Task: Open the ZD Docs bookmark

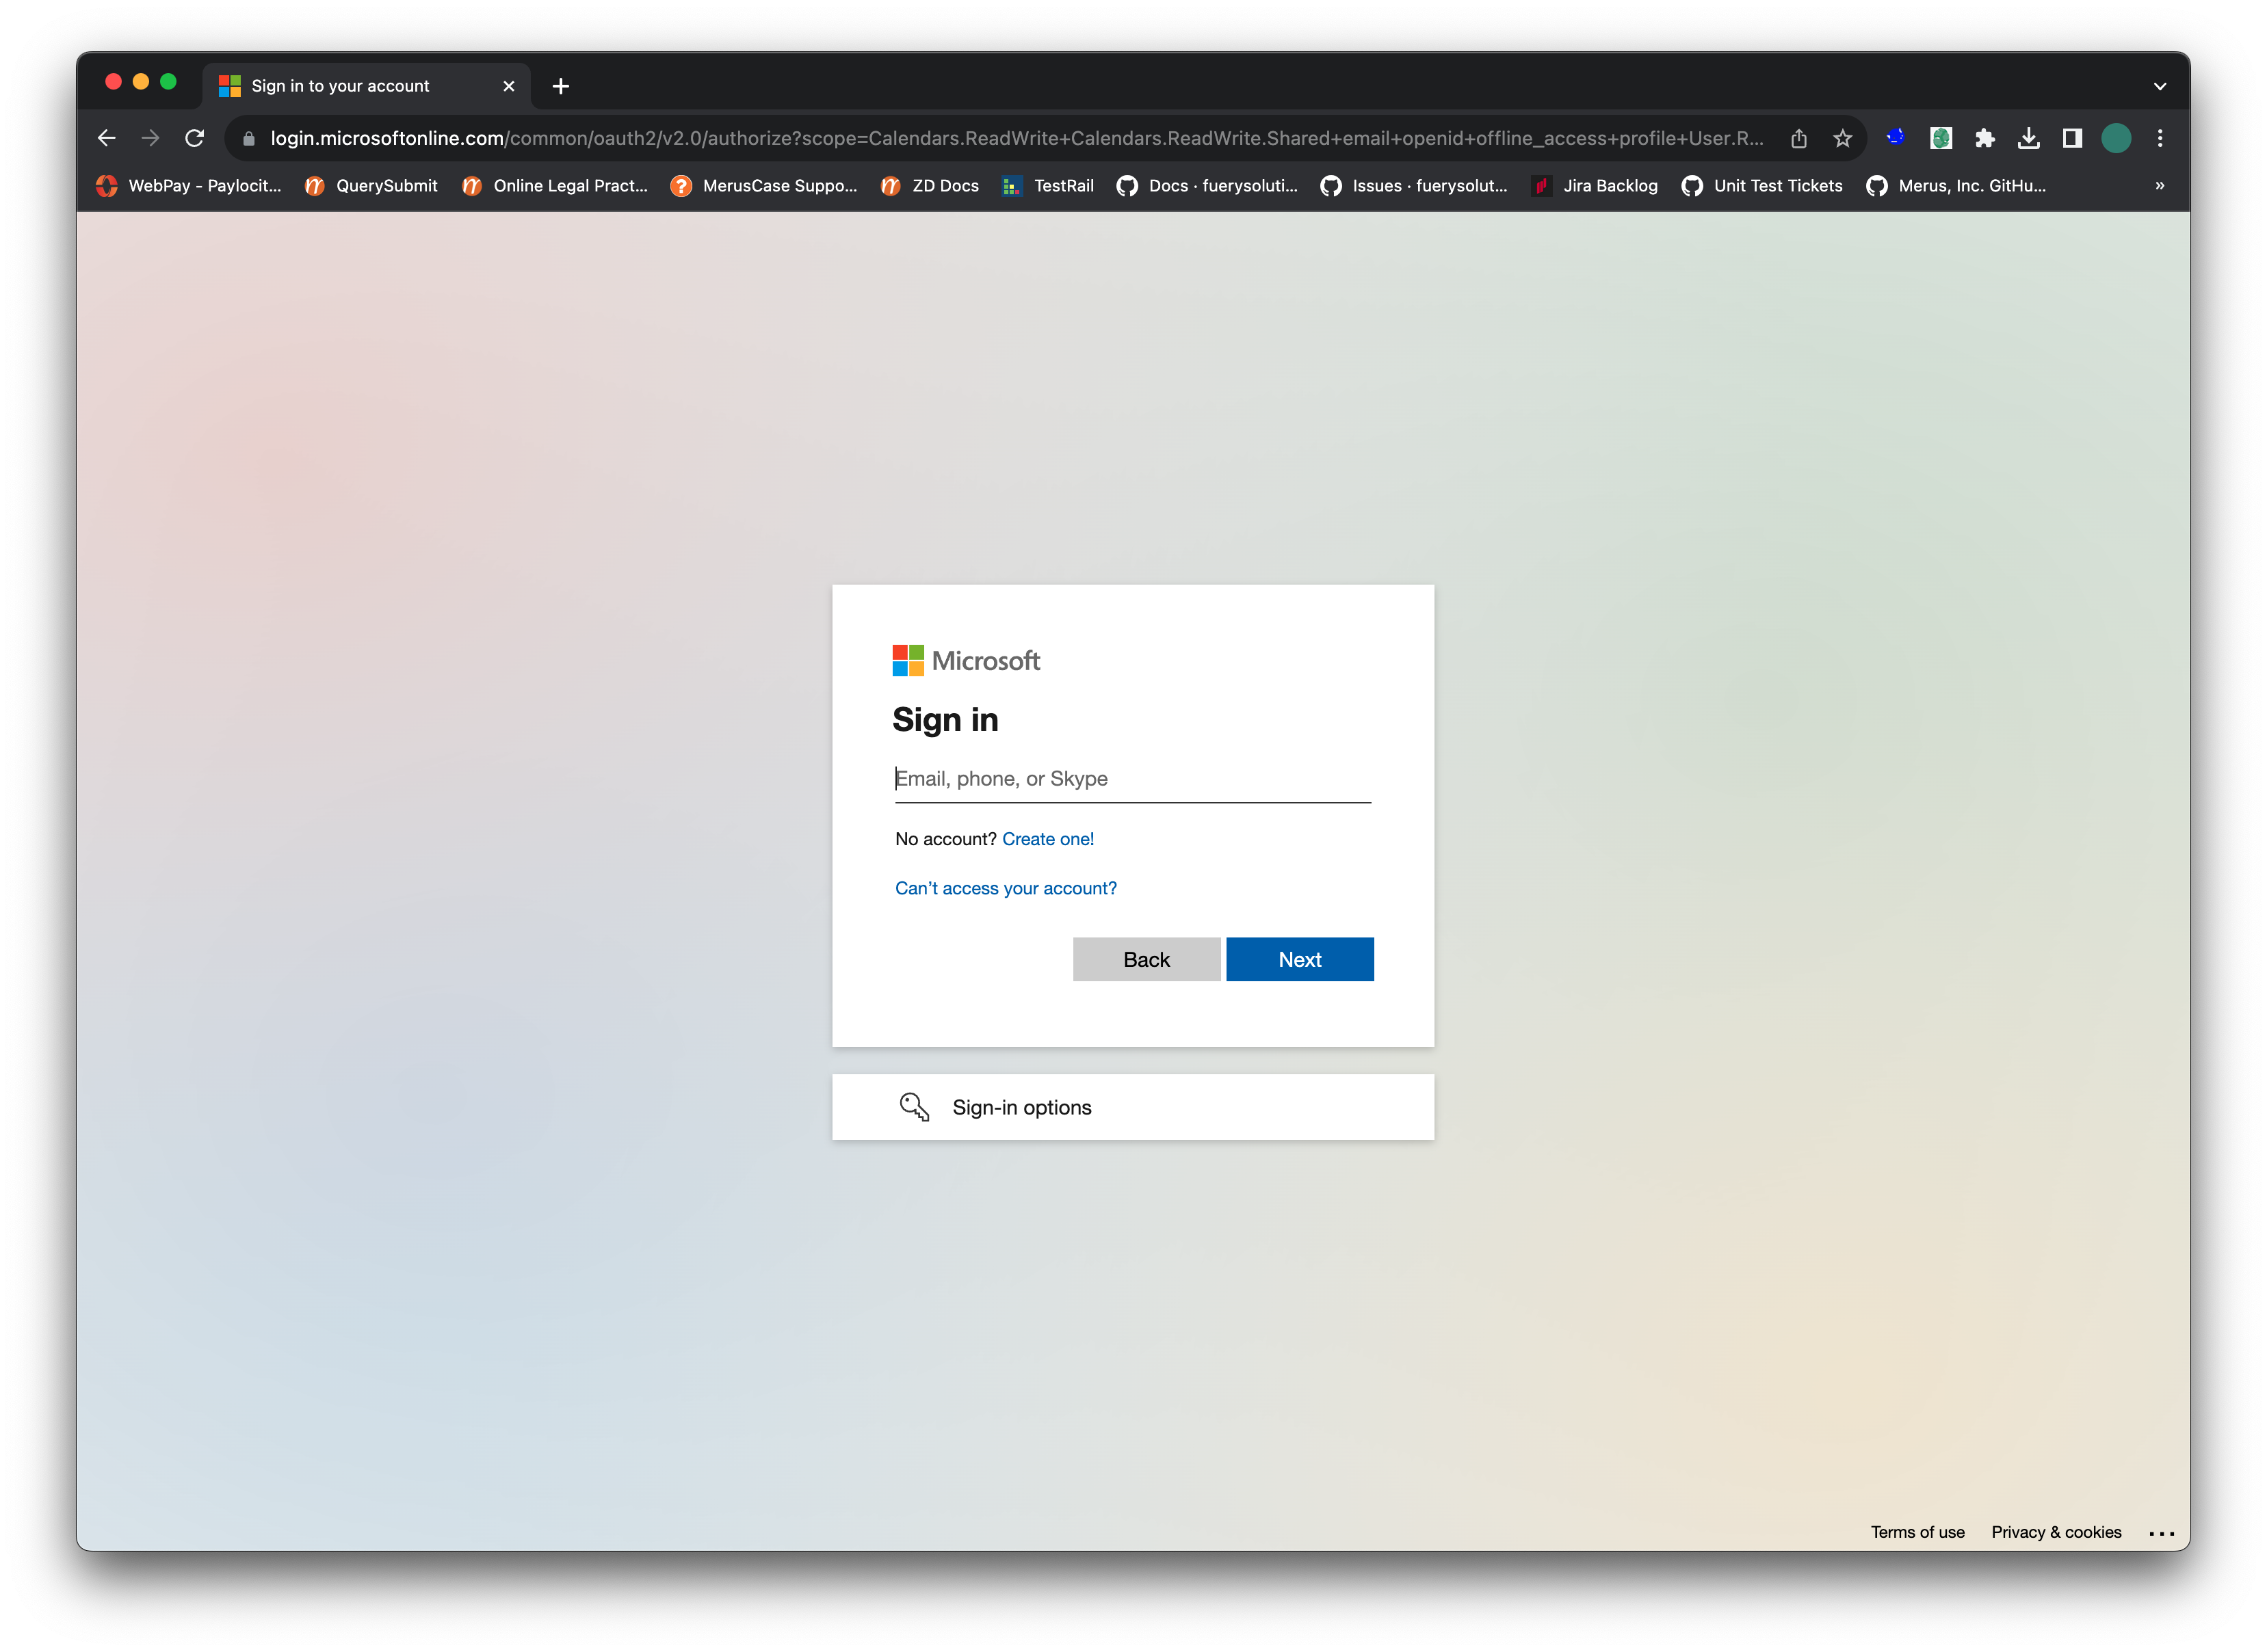Action: tap(930, 186)
